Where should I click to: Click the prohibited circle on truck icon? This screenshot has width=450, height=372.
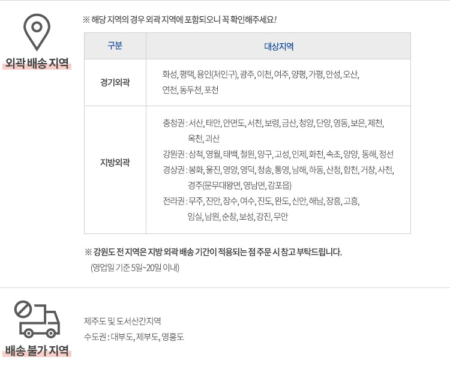coord(23,309)
